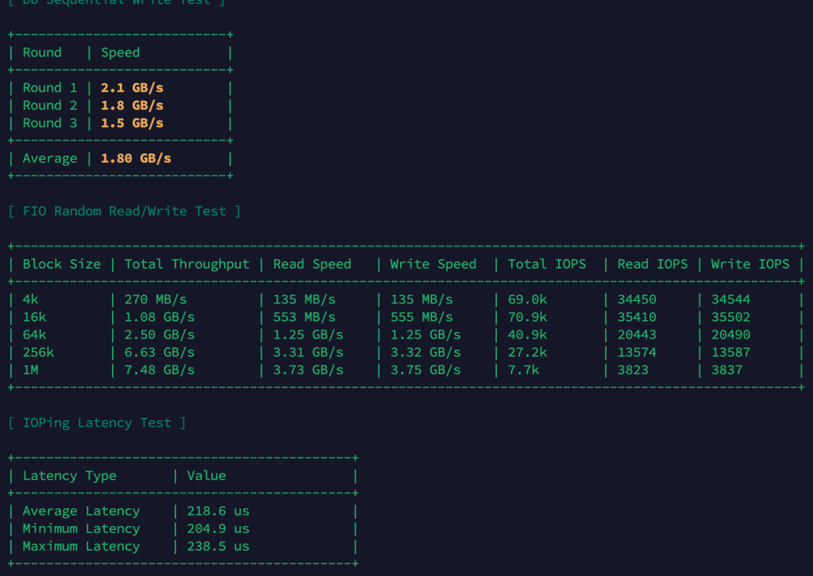
Task: Select the Write Speed column header
Action: (x=433, y=264)
